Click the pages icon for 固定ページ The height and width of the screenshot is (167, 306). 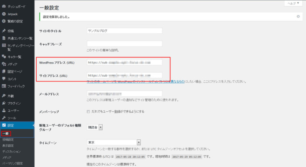pos(3,71)
